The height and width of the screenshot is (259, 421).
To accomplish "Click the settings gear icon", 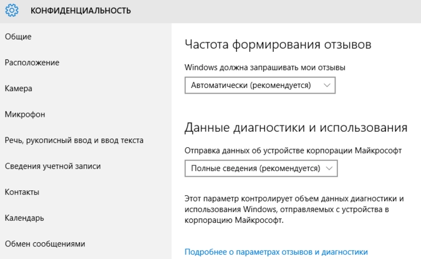I will pyautogui.click(x=13, y=11).
